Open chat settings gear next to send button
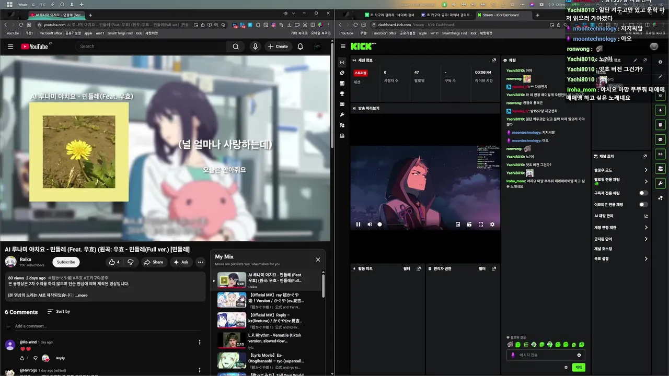Screen dimensions: 669x376 tap(566, 367)
